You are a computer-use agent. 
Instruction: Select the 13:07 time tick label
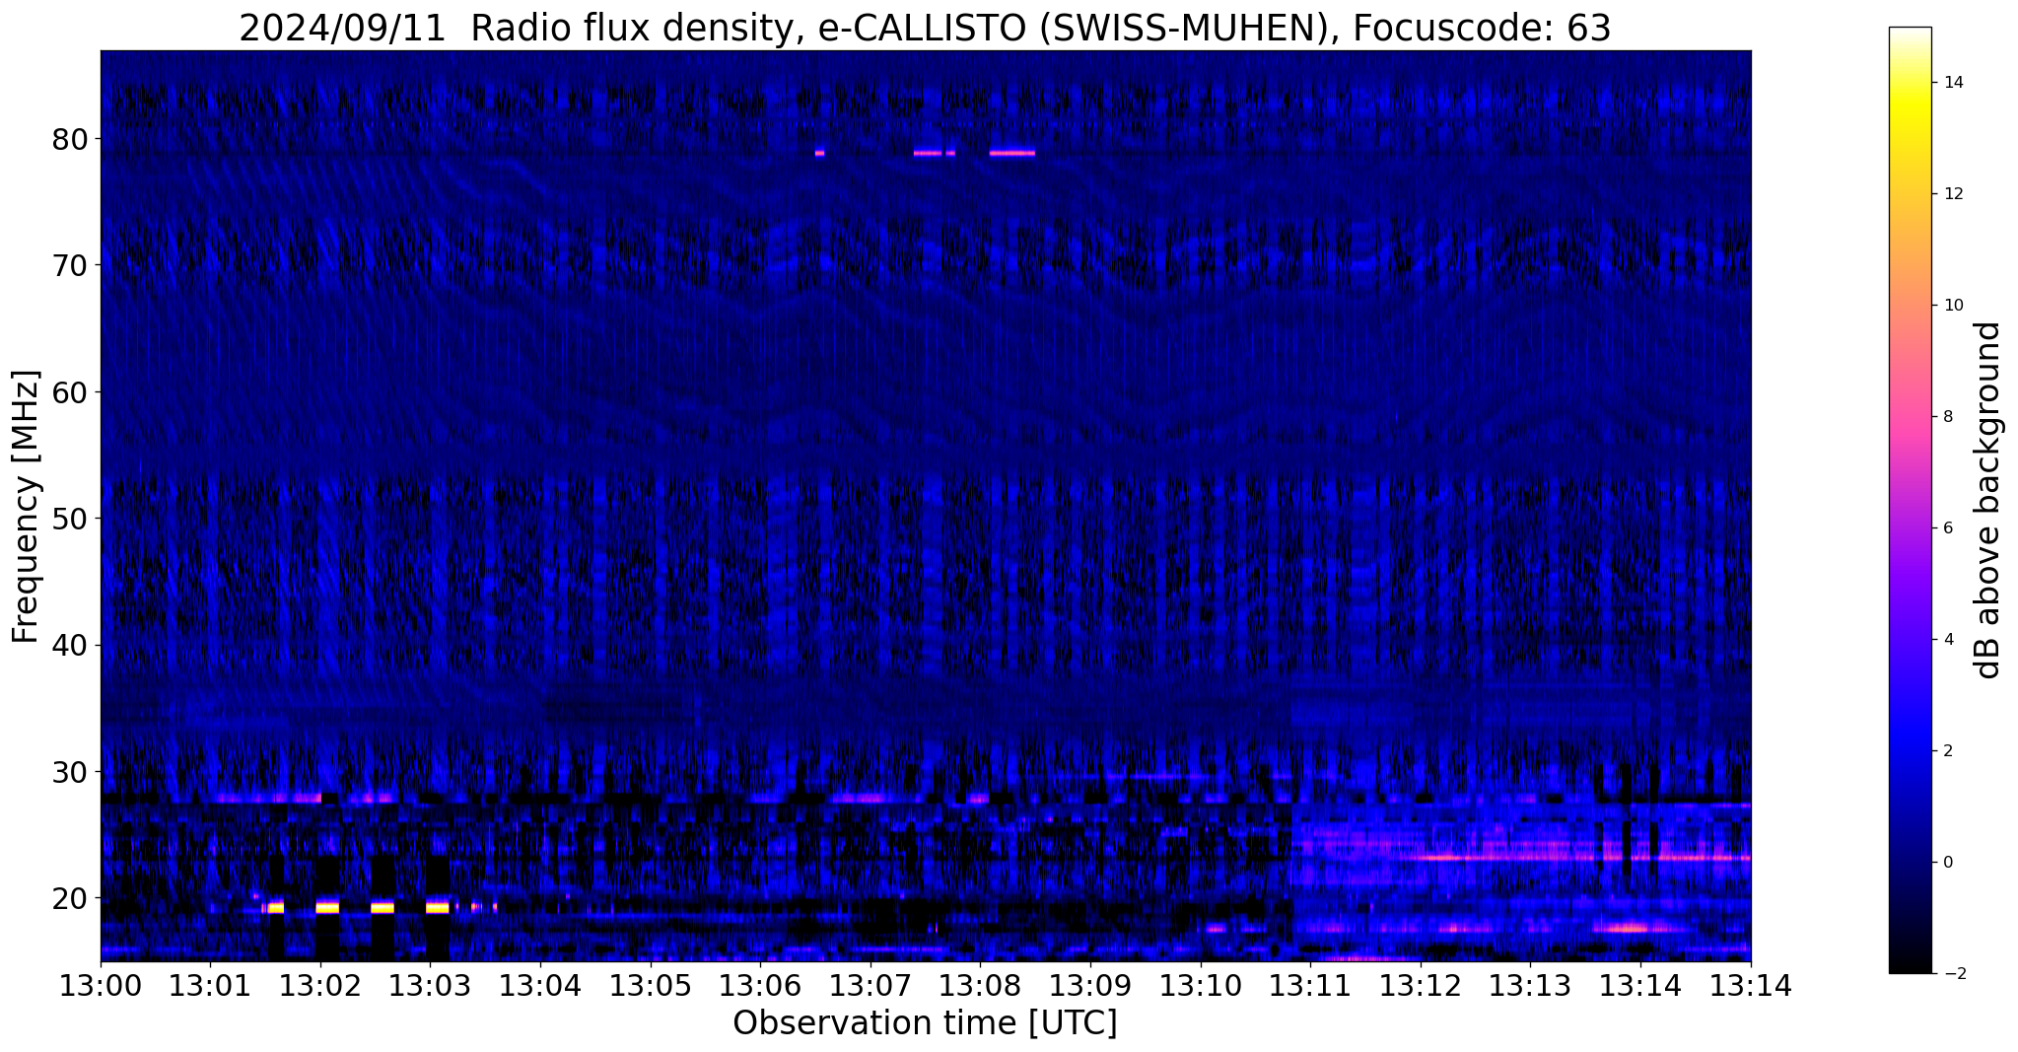coord(870,986)
